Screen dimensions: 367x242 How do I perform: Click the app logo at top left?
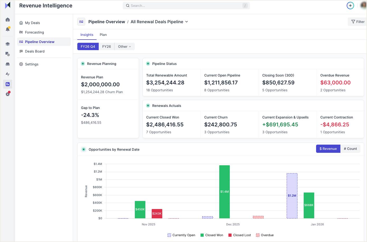click(8, 5)
